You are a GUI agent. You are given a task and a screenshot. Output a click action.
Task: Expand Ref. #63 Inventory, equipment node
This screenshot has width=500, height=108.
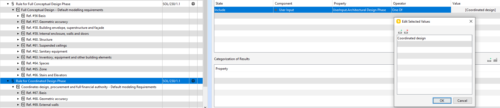tap(18, 57)
